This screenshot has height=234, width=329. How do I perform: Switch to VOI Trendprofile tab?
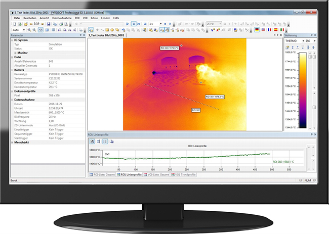pos(184,174)
